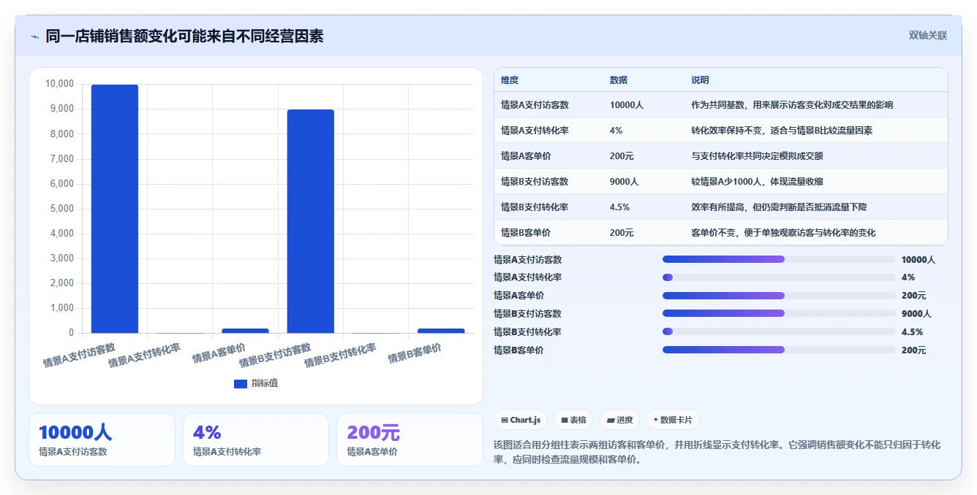The image size is (977, 495).
Task: Click the 4.5% progress bar for 情景B支付转化率
Action: pyautogui.click(x=779, y=331)
